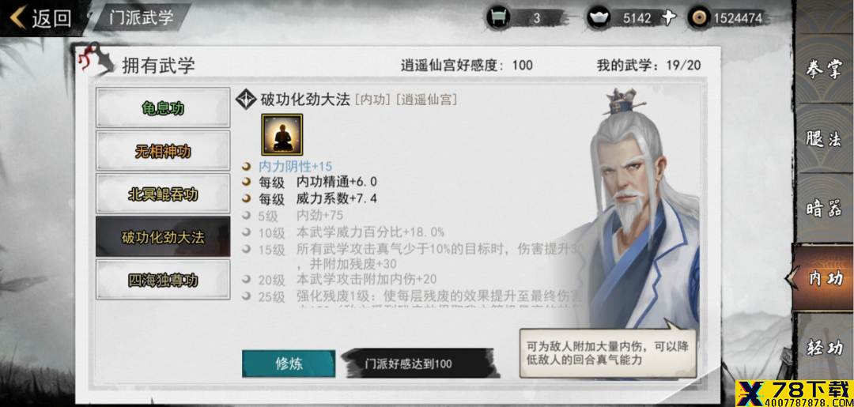Screen dimensions: 854x407
Task: Open the 暗器 category tab
Action: tap(824, 209)
